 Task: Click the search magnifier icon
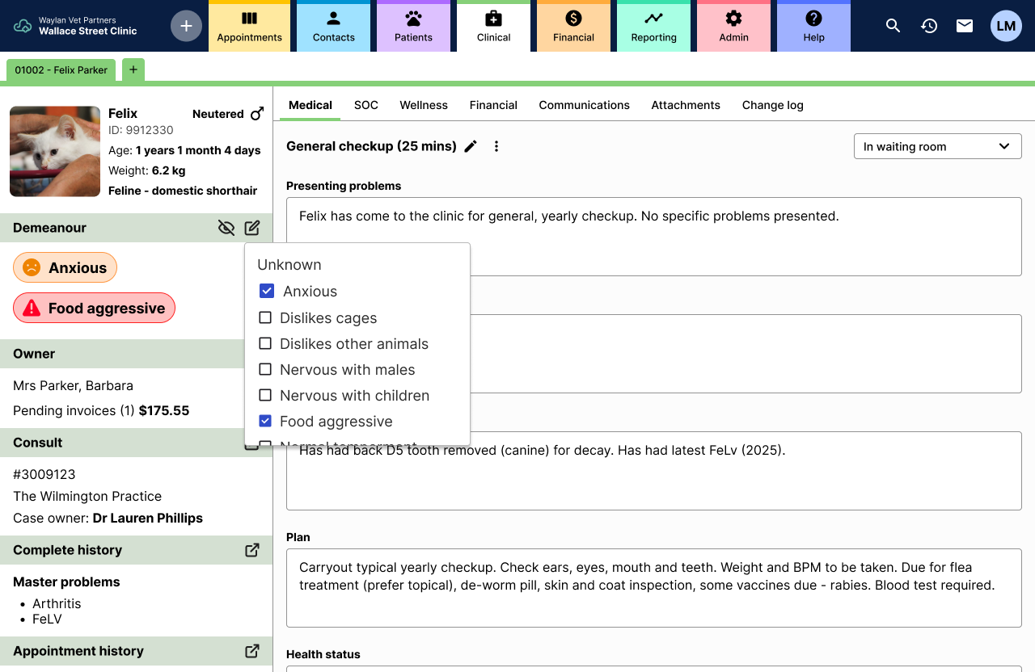pos(893,26)
